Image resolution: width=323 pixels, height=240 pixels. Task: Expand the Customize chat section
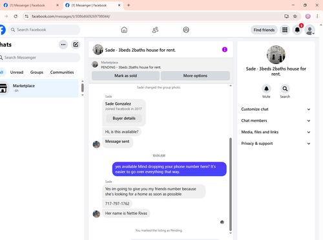point(276,109)
